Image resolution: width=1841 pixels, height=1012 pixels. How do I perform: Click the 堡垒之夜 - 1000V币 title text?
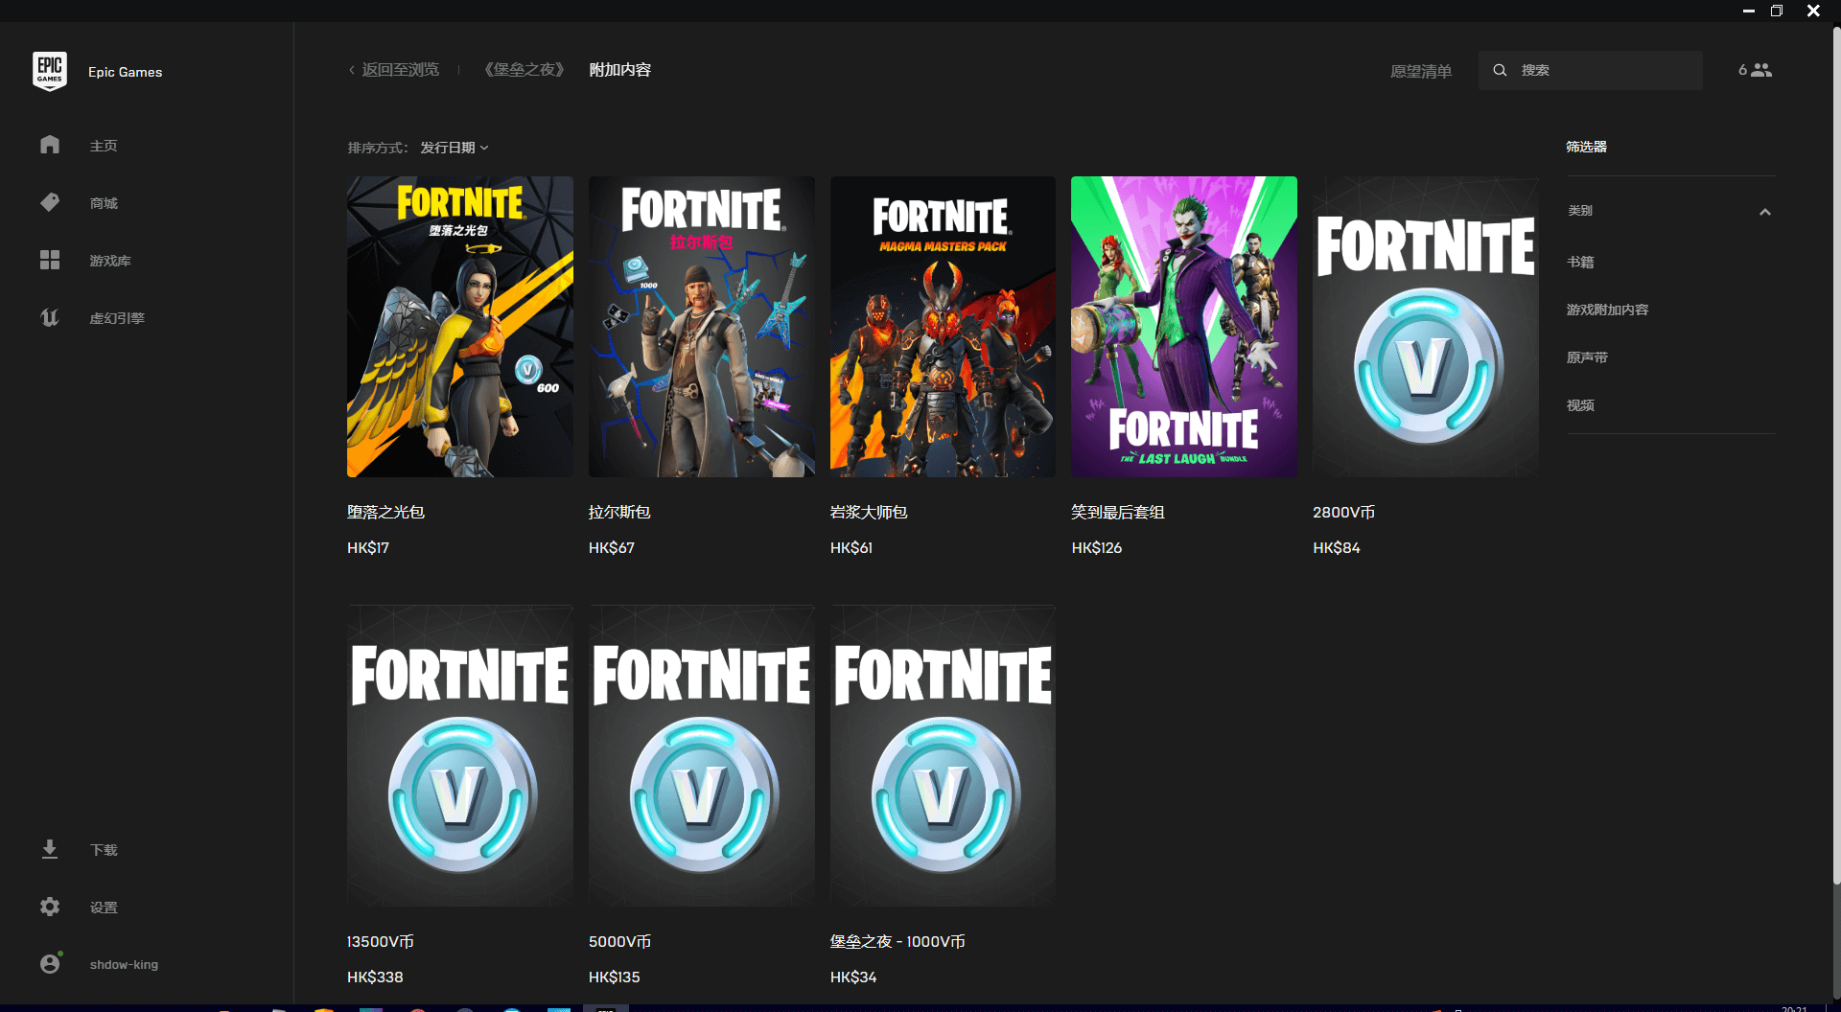(x=897, y=942)
